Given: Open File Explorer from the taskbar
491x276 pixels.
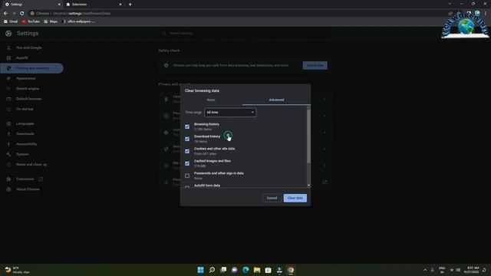Looking at the screenshot, I should click(257, 270).
